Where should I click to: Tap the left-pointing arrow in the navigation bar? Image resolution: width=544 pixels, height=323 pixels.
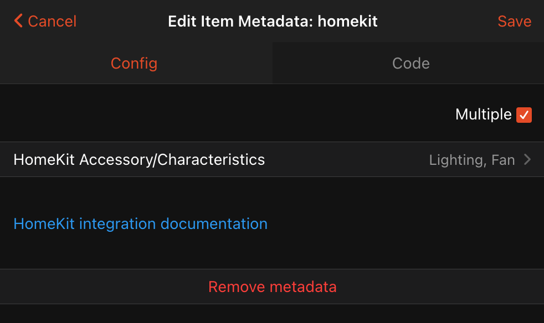pos(17,21)
